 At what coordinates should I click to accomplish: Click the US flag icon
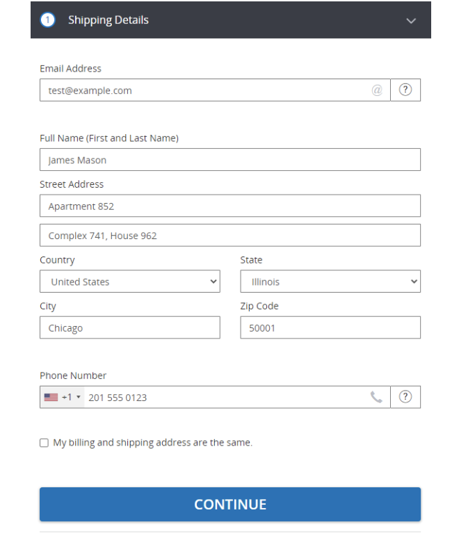coord(51,398)
